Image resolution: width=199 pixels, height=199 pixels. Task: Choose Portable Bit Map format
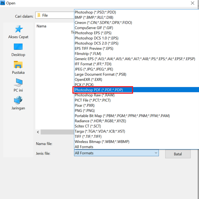[x=137, y=116]
